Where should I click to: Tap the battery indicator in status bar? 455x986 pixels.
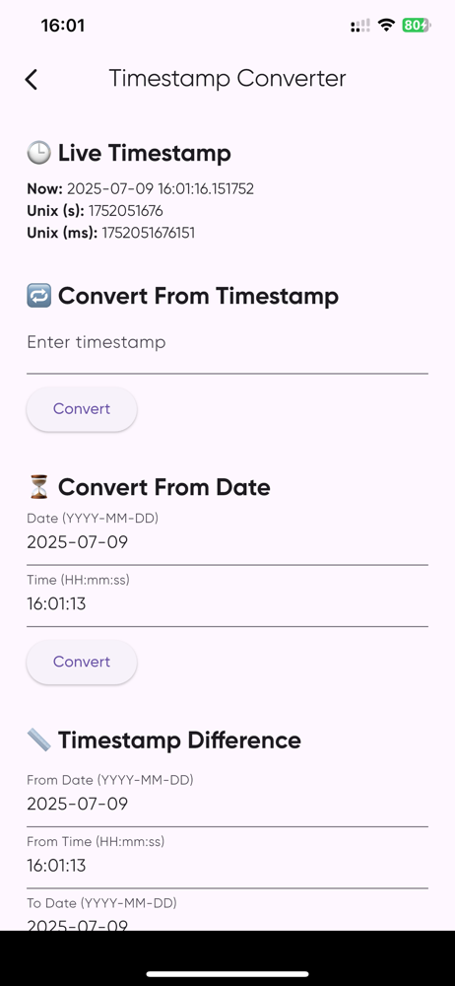tap(416, 26)
